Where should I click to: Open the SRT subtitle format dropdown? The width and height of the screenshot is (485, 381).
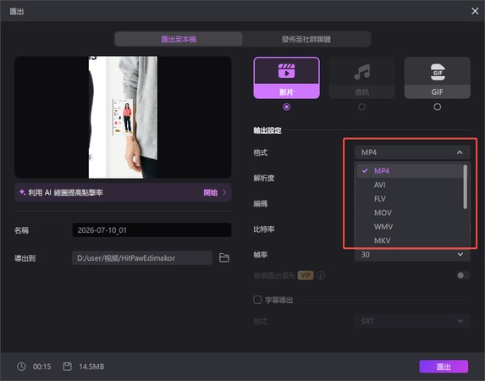(x=412, y=321)
